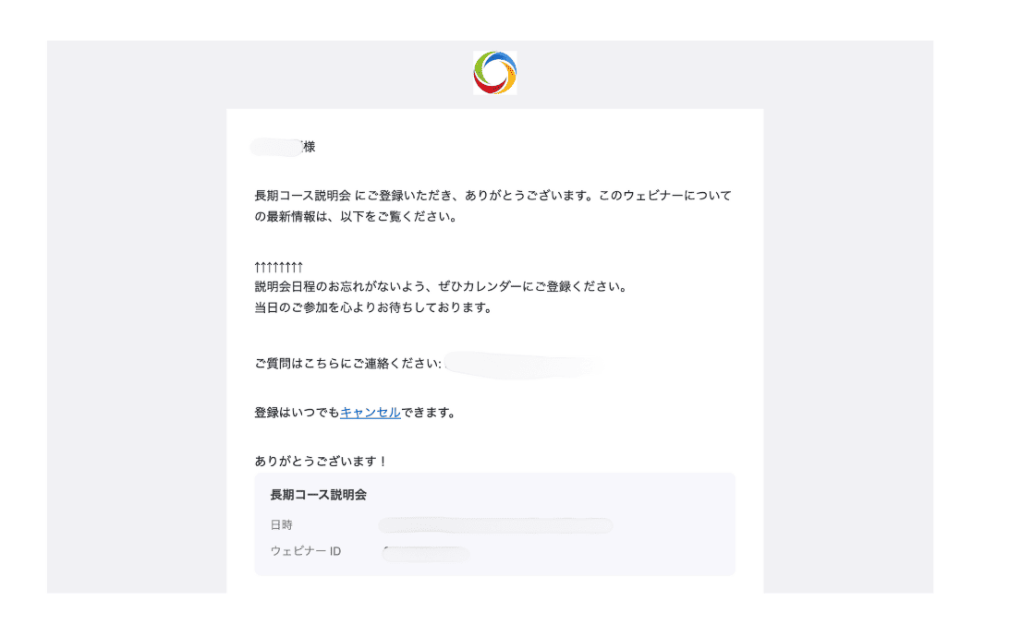Click the ご質問はこちらにご連絡ください text

coord(347,364)
